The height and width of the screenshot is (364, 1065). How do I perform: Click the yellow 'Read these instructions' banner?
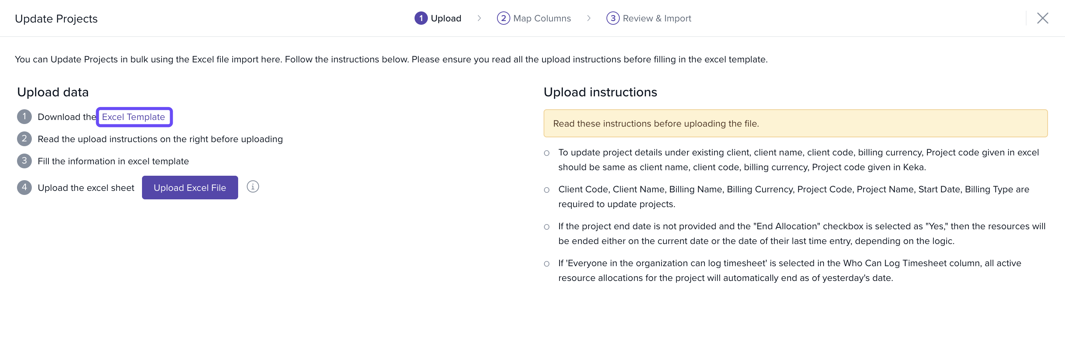(x=795, y=123)
